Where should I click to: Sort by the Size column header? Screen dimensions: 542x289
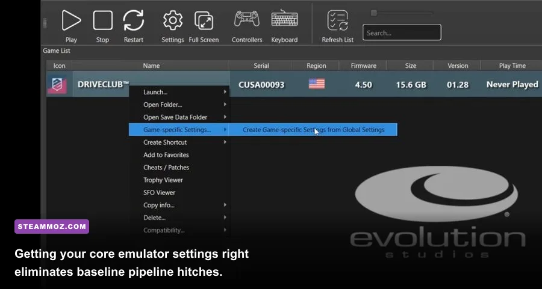pyautogui.click(x=410, y=65)
